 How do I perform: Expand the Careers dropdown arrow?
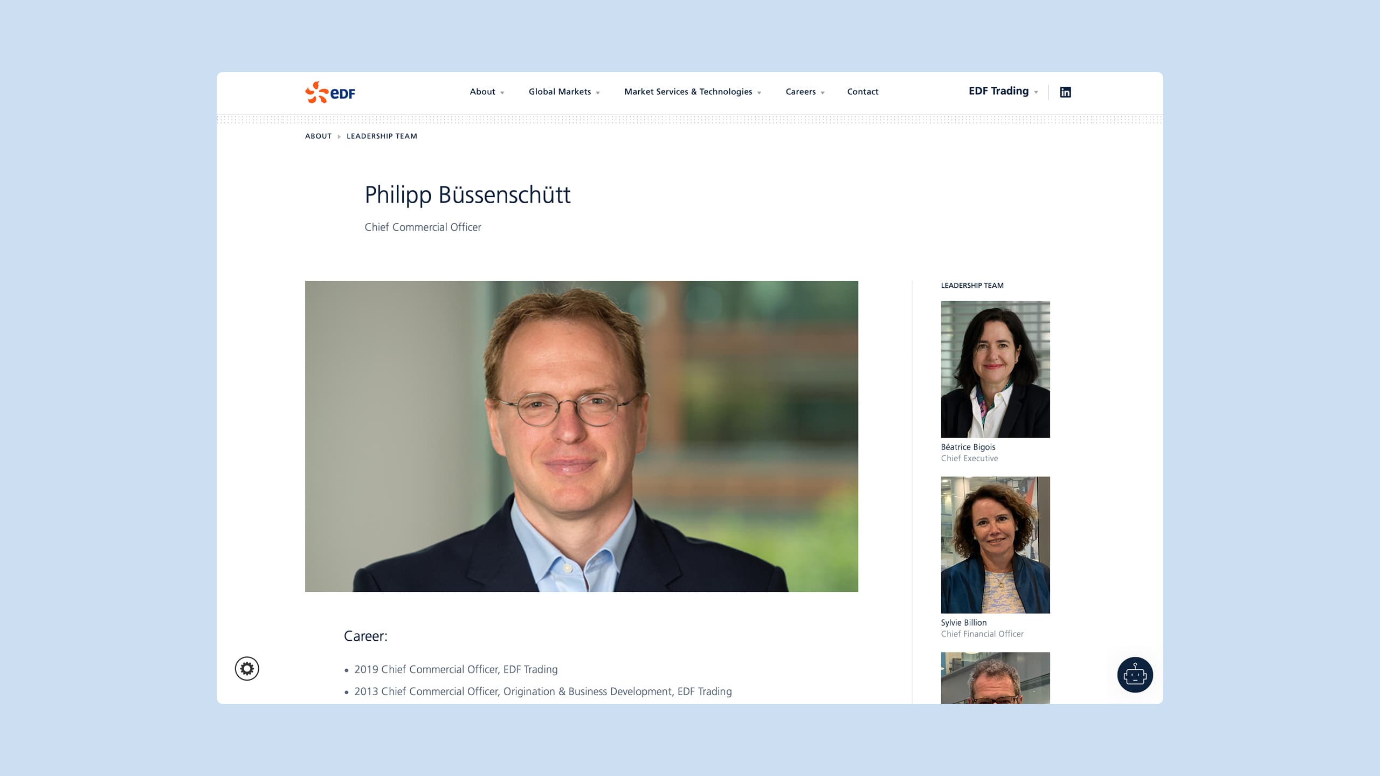(x=823, y=93)
